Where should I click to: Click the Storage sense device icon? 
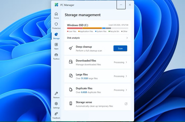(71, 104)
